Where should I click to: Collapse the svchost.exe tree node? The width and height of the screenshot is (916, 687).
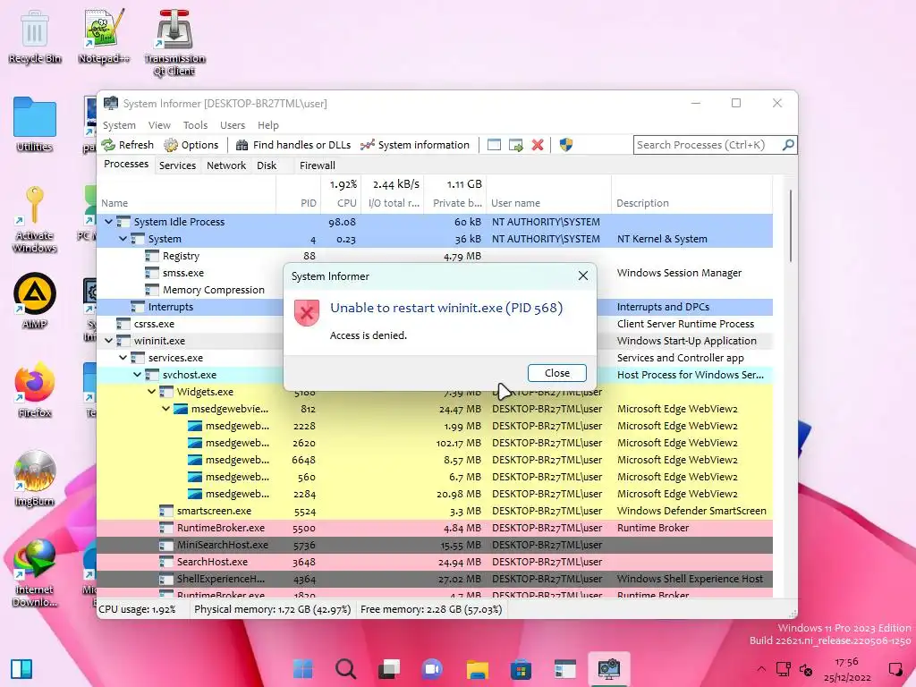coord(137,375)
